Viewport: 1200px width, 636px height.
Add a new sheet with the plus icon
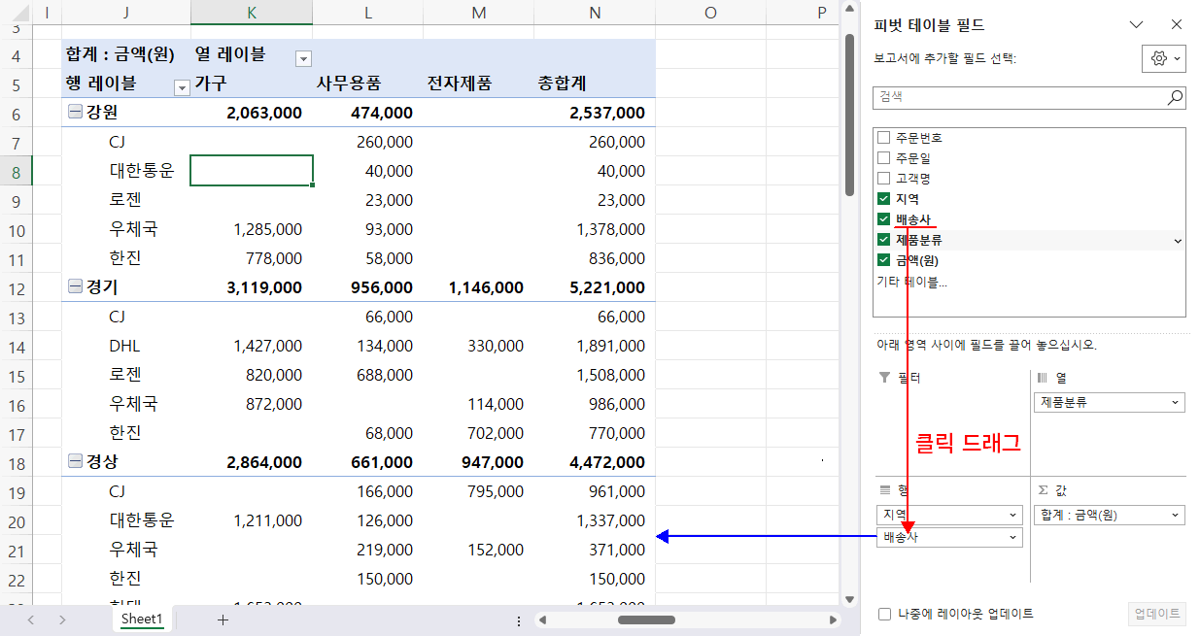[223, 619]
